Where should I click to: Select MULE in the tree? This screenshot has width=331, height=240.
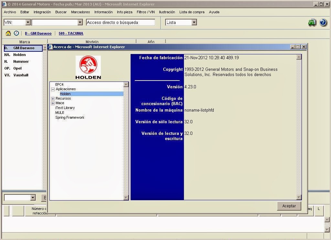pyautogui.click(x=60, y=113)
